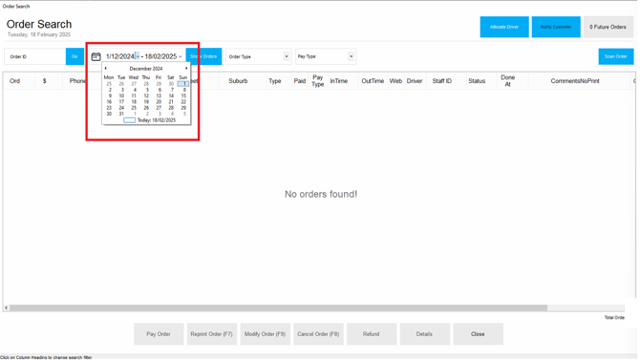Click the Details button

[x=425, y=334]
